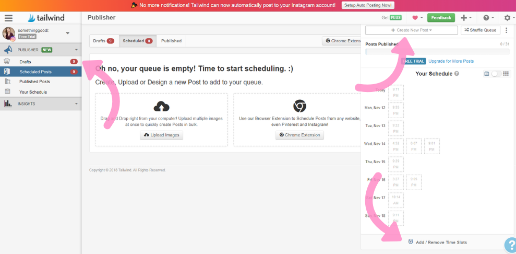
Task: Click the Tailwind logo
Action: click(46, 18)
